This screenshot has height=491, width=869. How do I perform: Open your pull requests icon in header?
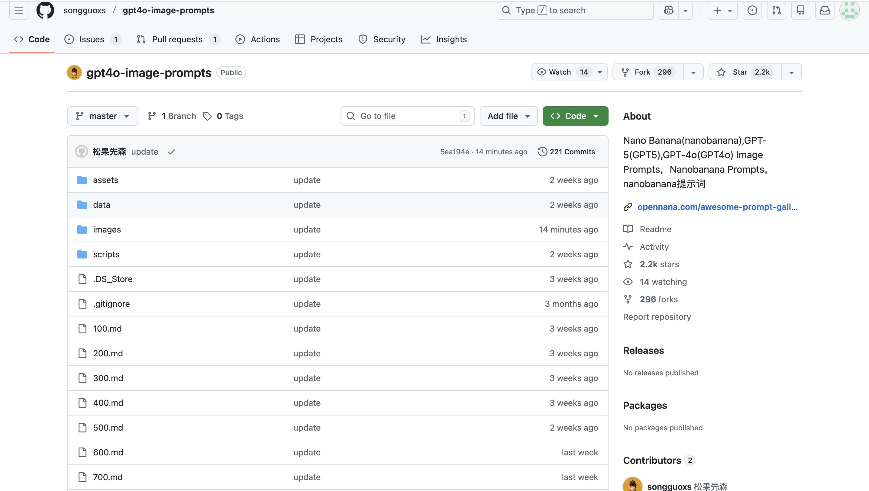[776, 11]
